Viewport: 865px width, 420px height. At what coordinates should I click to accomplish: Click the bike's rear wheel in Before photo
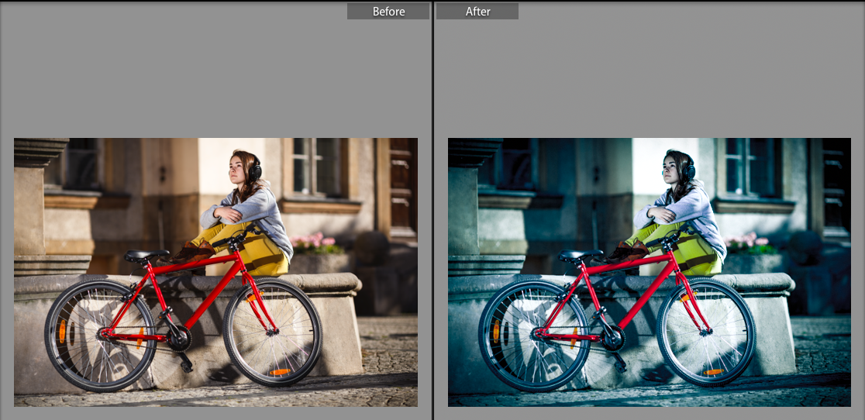(99, 336)
